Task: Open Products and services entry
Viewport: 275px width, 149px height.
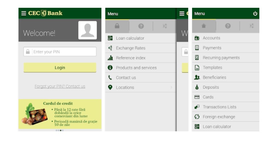Action: pos(141,68)
